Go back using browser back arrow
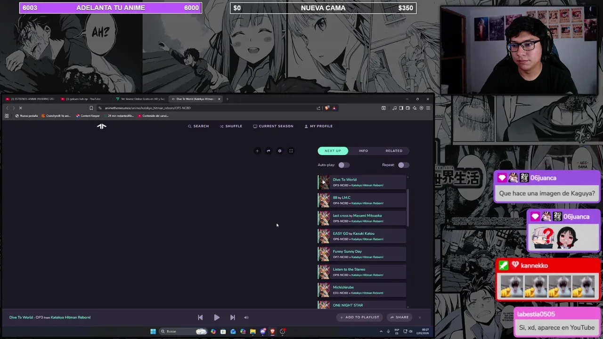603x339 pixels. (7, 108)
